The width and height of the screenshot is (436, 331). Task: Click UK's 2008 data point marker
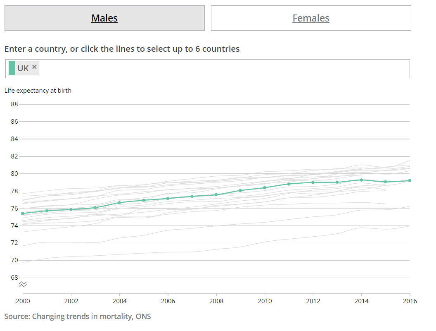point(216,194)
